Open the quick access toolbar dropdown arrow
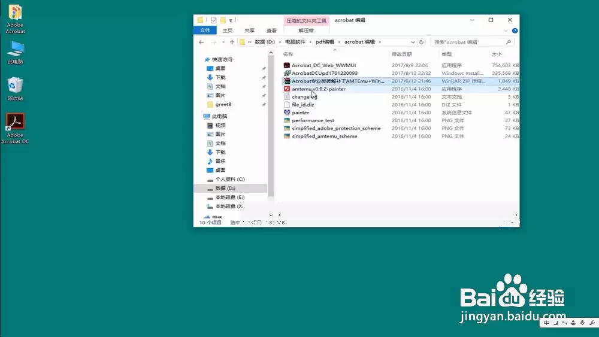This screenshot has width=599, height=337. pyautogui.click(x=231, y=20)
